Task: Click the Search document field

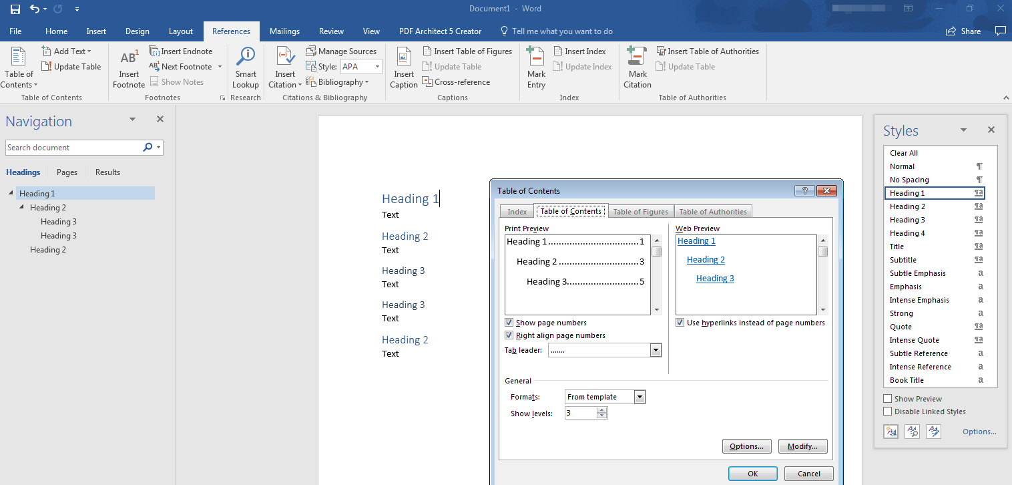Action: pos(73,148)
